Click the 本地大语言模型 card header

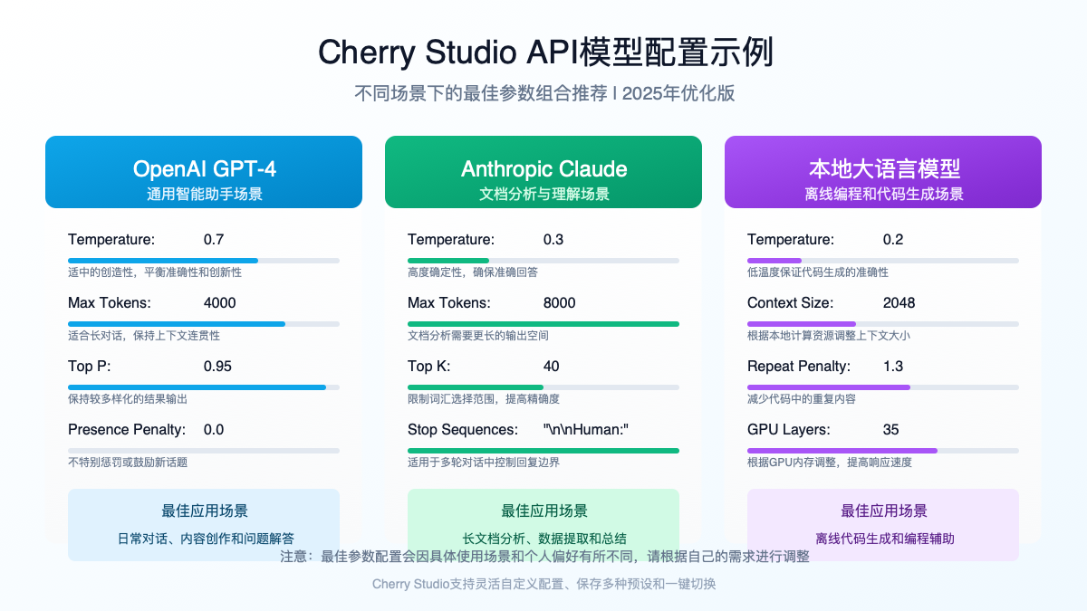883,172
